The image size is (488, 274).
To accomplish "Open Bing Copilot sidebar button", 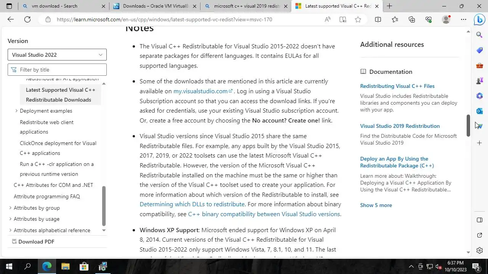I will click(479, 19).
